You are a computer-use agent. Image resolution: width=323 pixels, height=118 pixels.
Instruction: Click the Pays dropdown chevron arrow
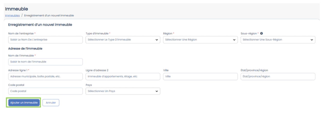pos(156,91)
